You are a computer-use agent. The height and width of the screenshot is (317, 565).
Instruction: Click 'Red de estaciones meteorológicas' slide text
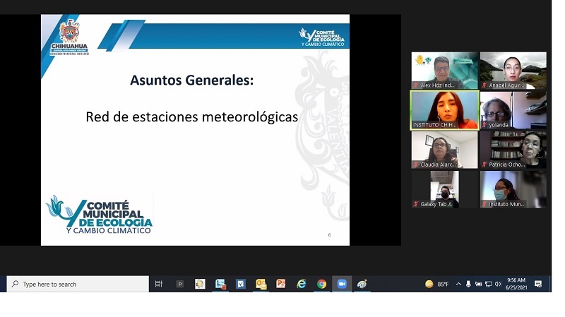click(x=191, y=116)
